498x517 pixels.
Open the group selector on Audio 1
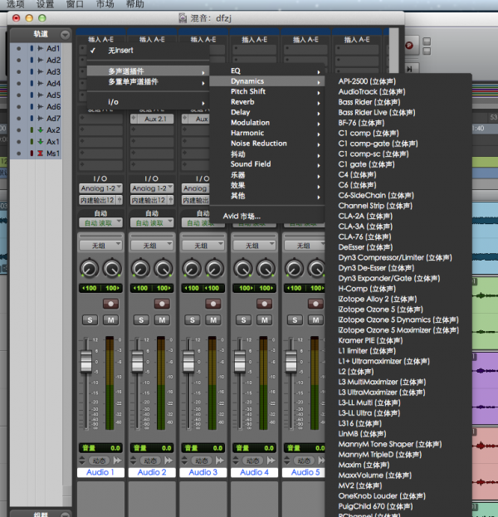[100, 246]
